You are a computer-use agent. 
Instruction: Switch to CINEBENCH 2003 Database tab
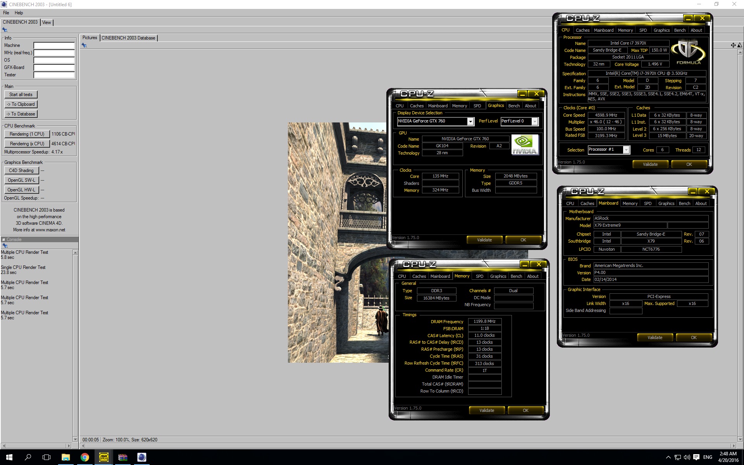[x=128, y=38]
